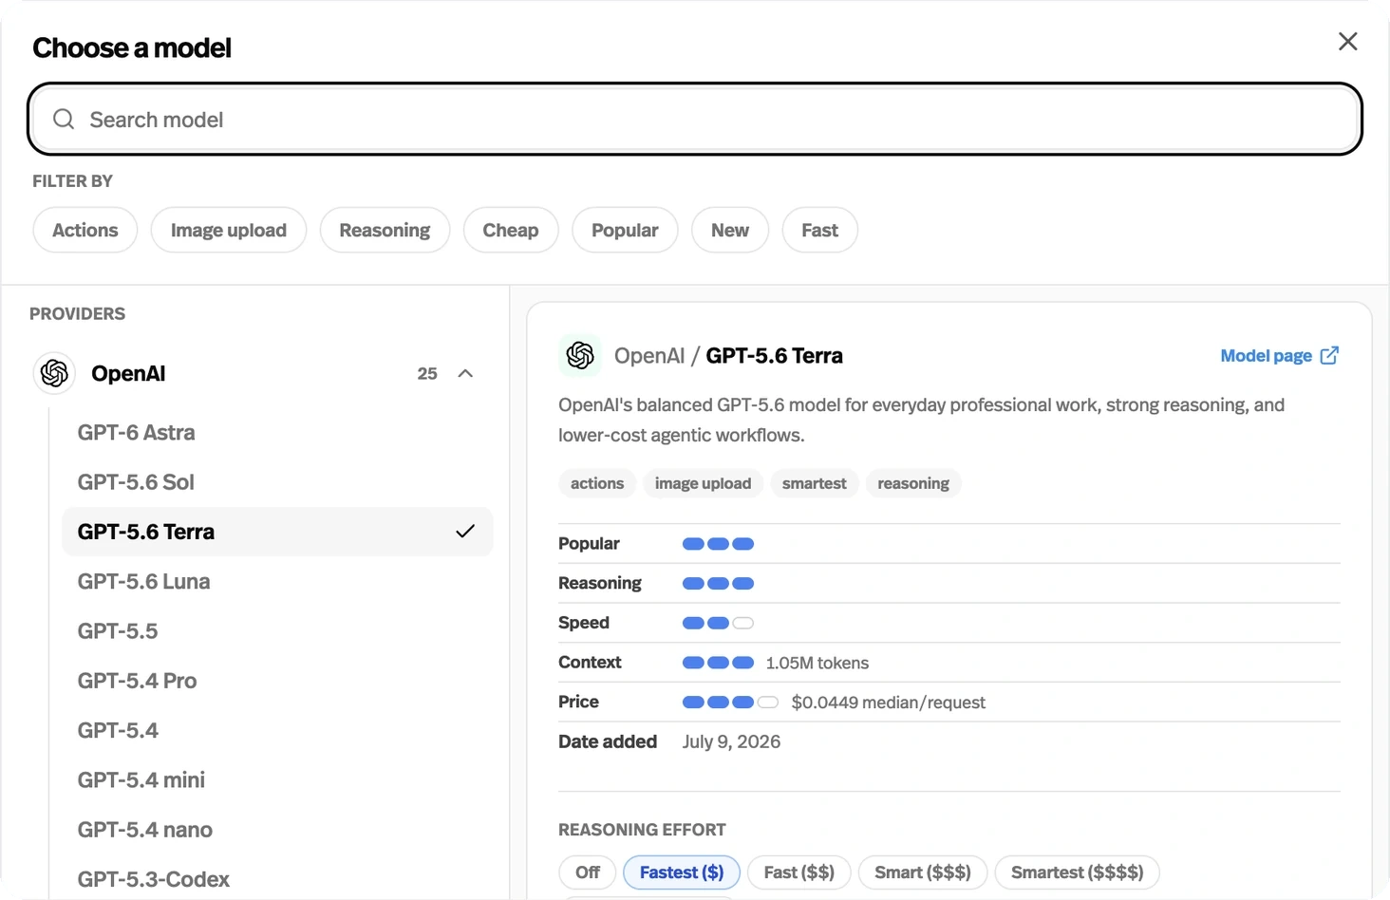Toggle the Reasoning filter chip
This screenshot has height=900, width=1390.
pyautogui.click(x=385, y=230)
